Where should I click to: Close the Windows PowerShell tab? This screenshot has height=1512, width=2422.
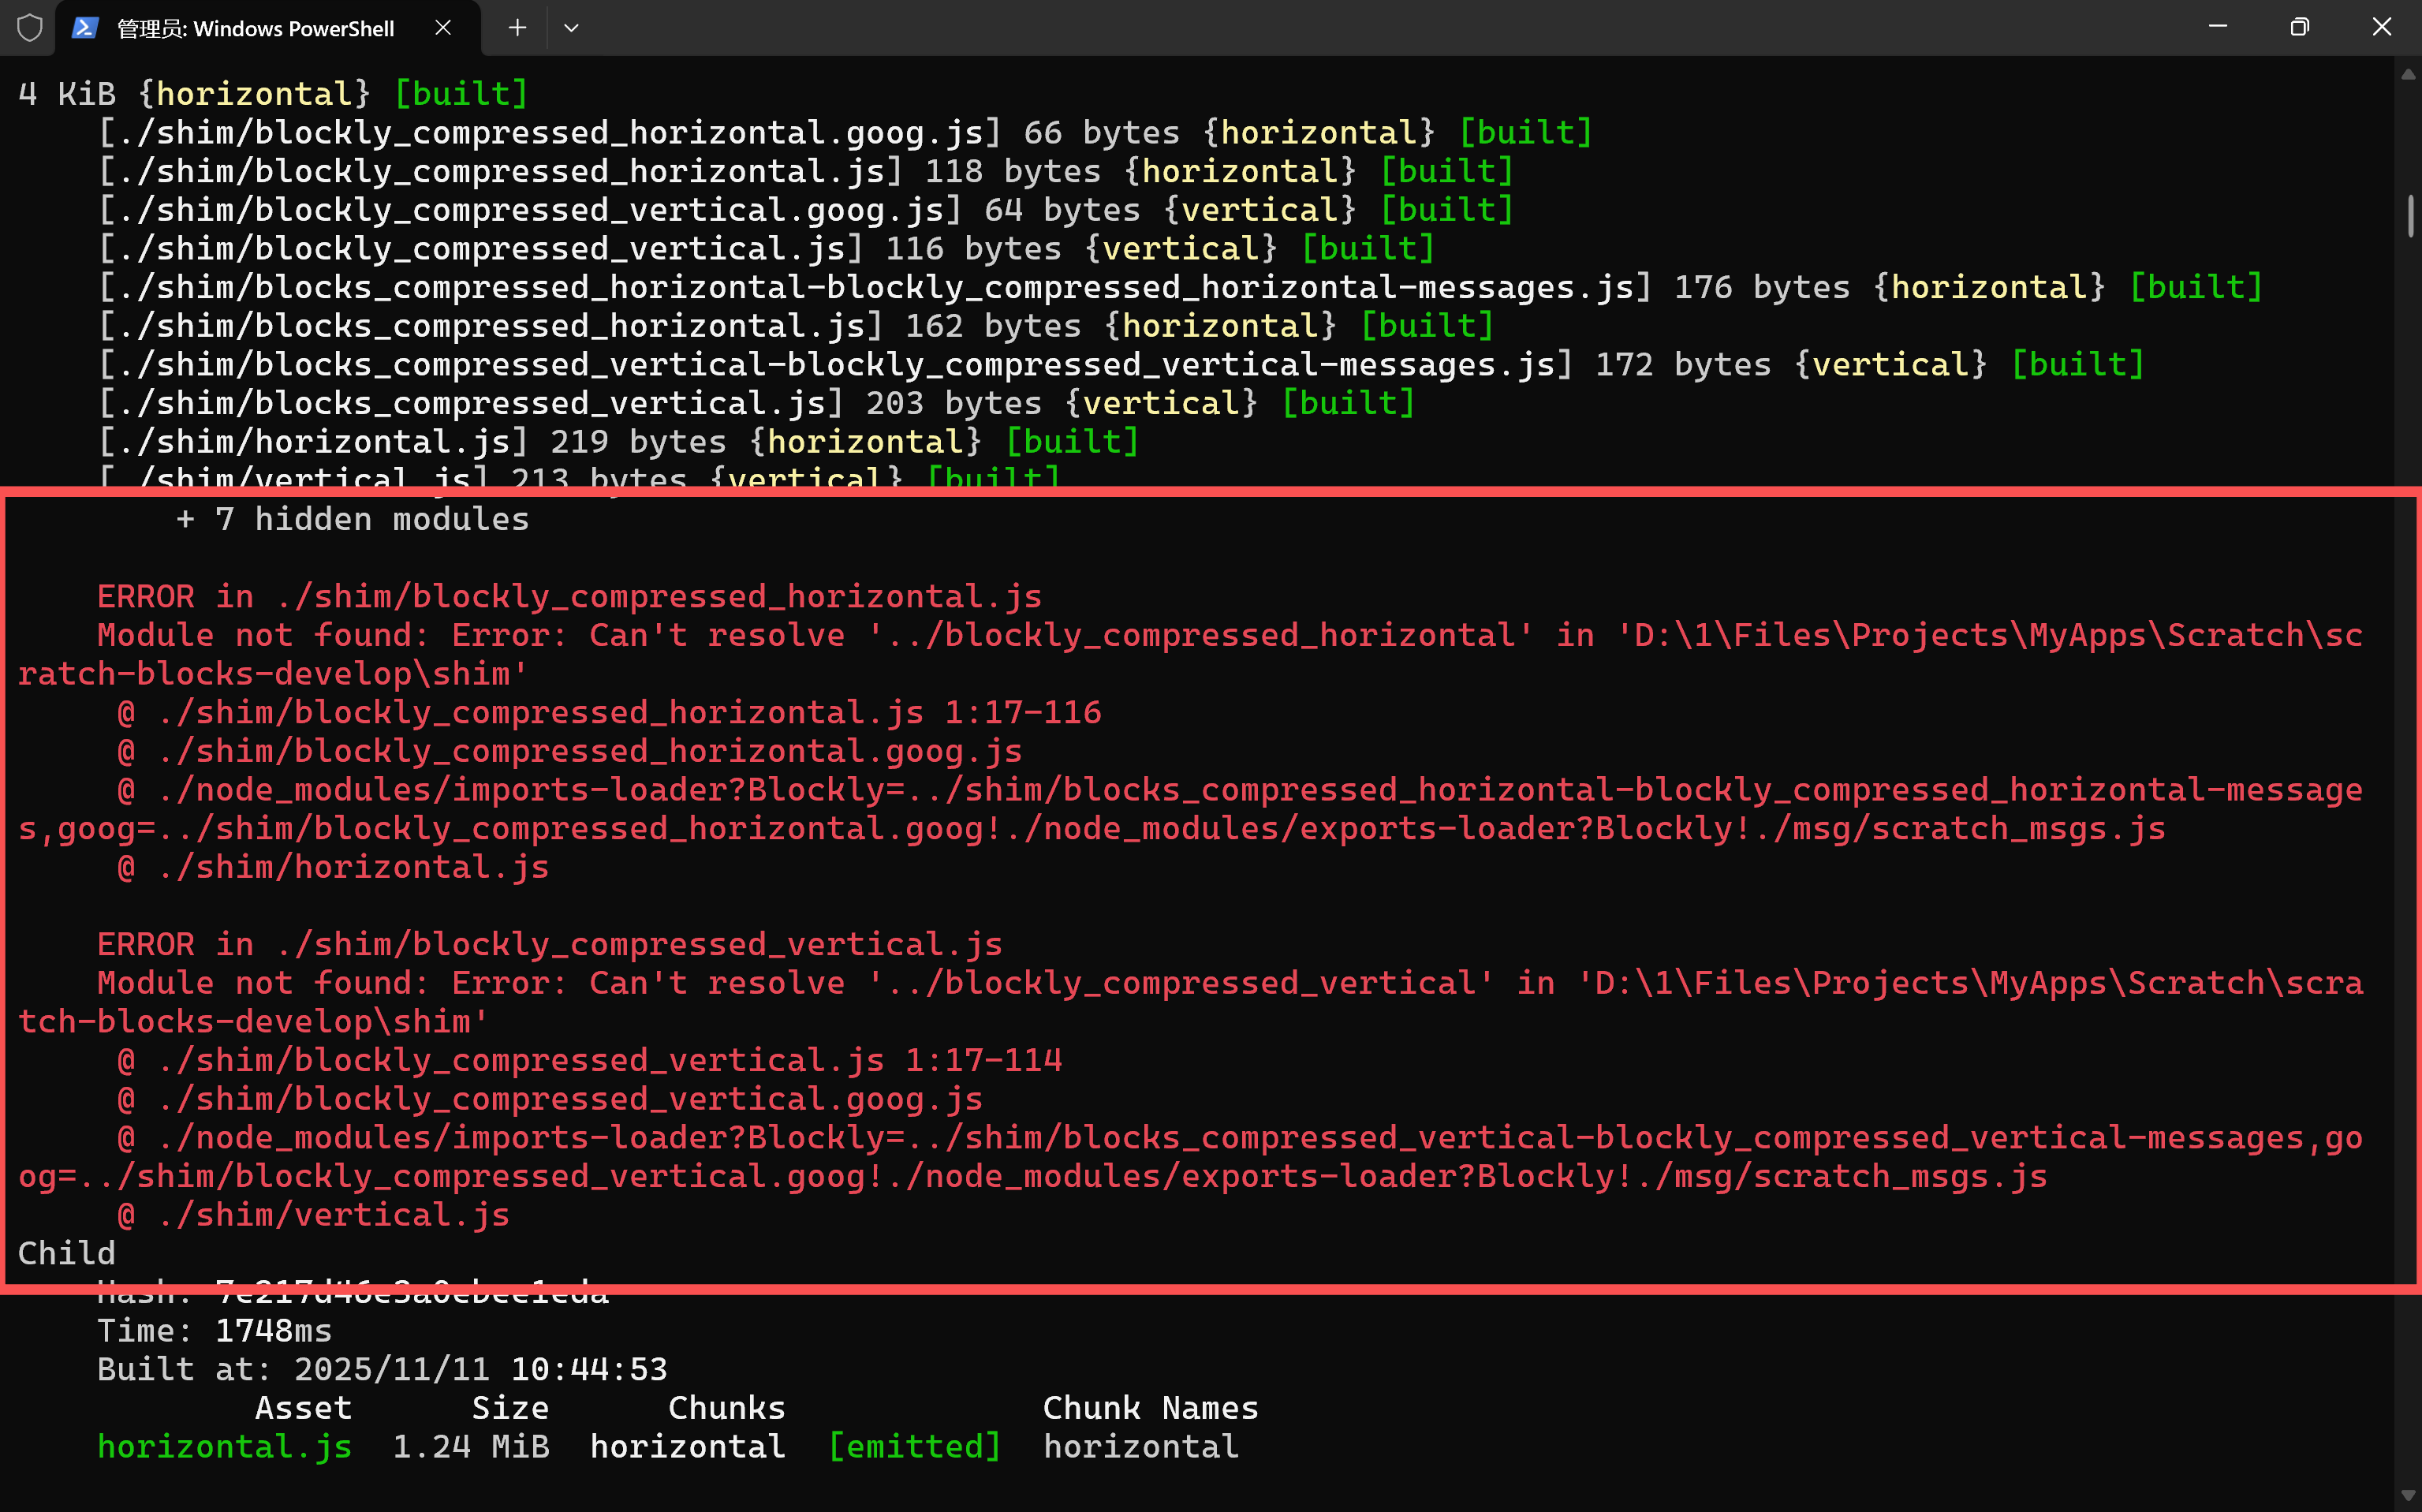click(443, 28)
